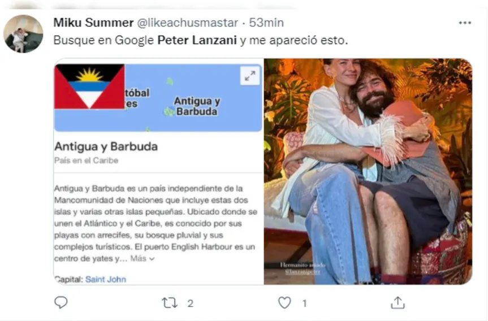
Task: Open the Saint John capital link
Action: tap(106, 279)
